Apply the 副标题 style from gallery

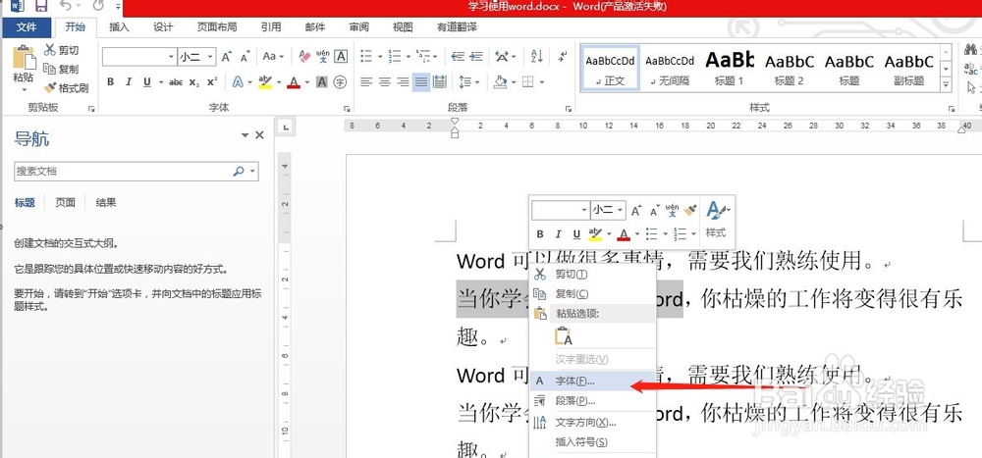point(909,69)
